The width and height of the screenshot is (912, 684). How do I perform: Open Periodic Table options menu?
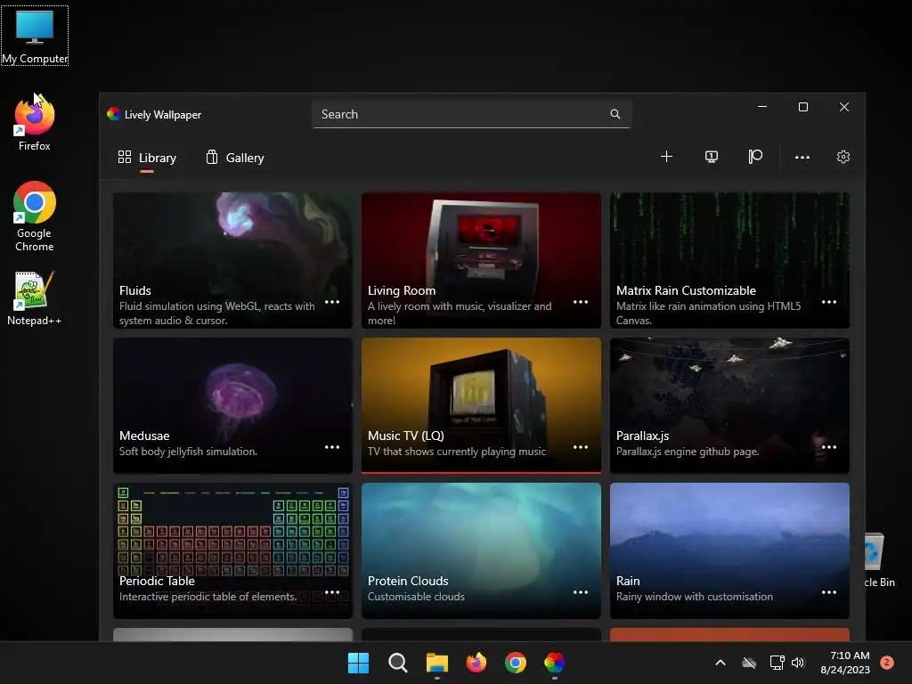(x=332, y=592)
